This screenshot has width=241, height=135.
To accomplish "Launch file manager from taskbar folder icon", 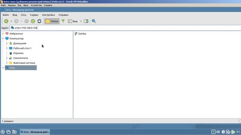I will coord(14,132).
